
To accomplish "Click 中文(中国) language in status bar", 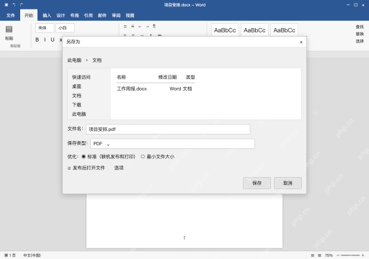I will (32, 255).
